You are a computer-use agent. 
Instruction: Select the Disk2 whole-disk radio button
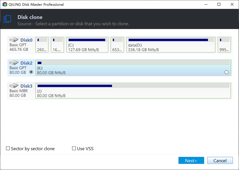click(31, 72)
